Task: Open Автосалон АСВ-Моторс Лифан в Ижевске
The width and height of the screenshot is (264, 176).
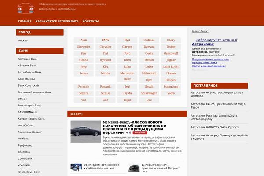Action: click(217, 94)
